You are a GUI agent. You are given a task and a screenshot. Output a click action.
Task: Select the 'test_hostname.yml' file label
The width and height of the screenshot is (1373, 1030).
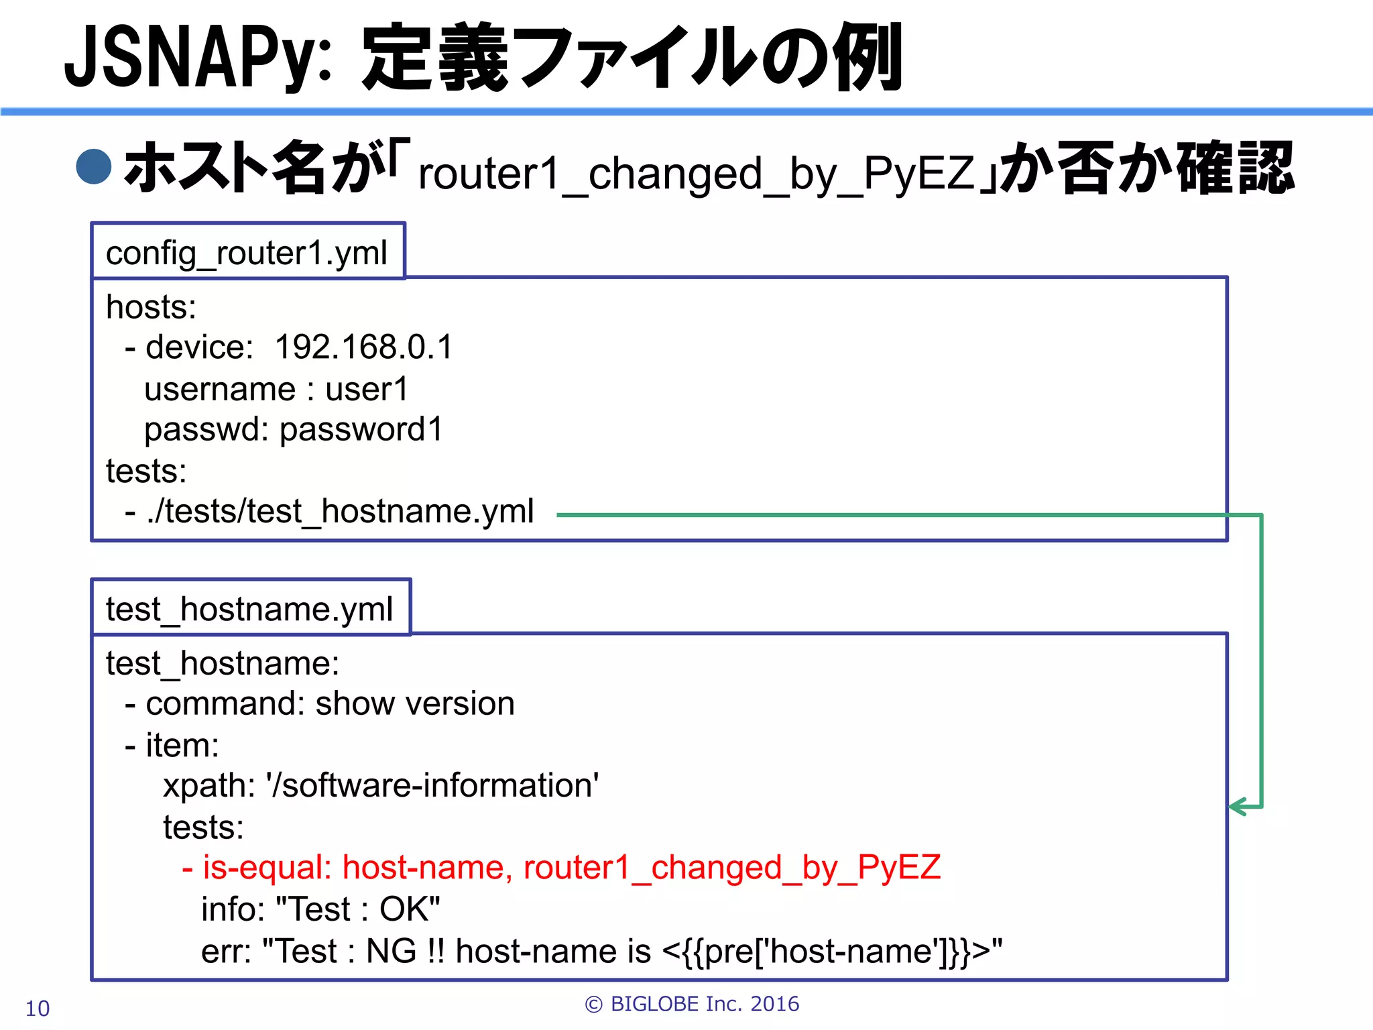tap(249, 609)
